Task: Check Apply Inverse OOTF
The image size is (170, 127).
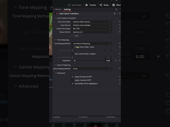Action: pos(73,80)
